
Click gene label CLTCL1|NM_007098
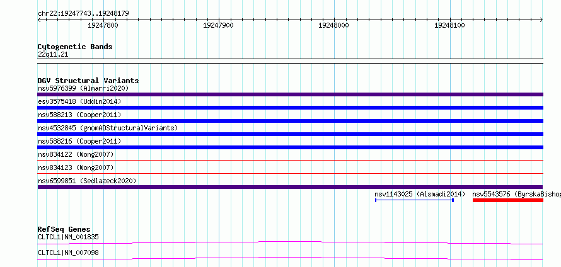[x=68, y=253]
